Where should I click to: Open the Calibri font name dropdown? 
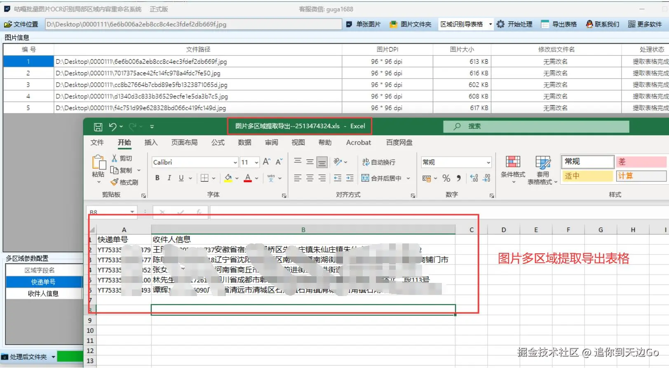pos(235,162)
